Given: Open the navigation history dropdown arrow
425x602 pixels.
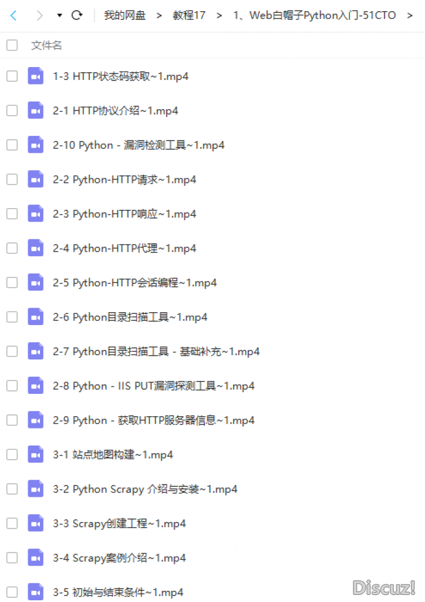Looking at the screenshot, I should [x=59, y=15].
